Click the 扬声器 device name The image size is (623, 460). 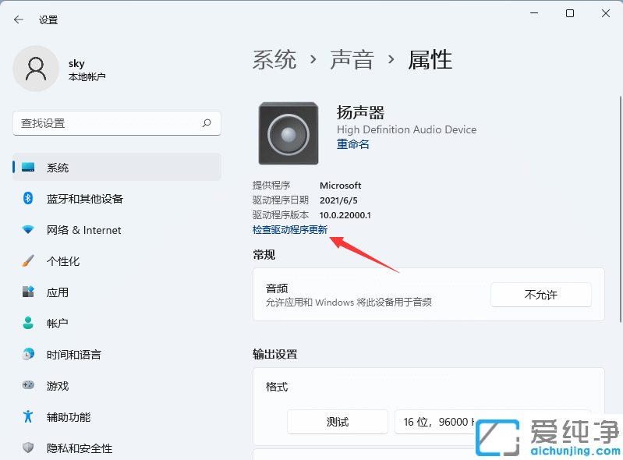point(360,112)
